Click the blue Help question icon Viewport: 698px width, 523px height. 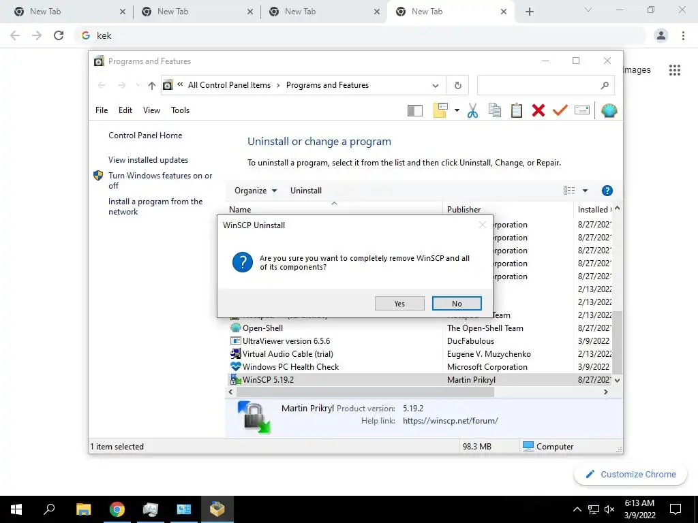(x=607, y=191)
